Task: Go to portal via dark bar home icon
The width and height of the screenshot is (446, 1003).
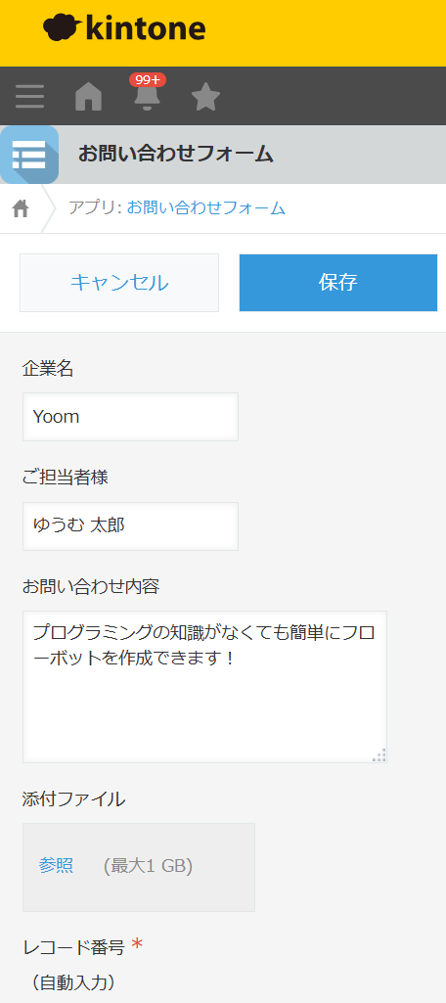Action: tap(88, 97)
